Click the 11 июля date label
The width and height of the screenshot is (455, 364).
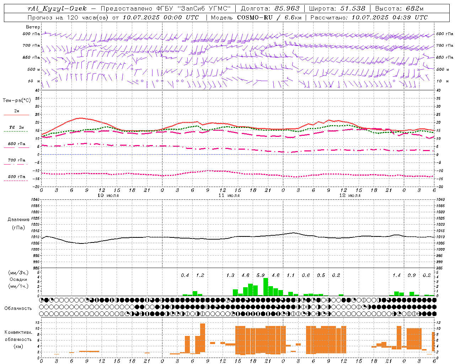click(x=229, y=196)
